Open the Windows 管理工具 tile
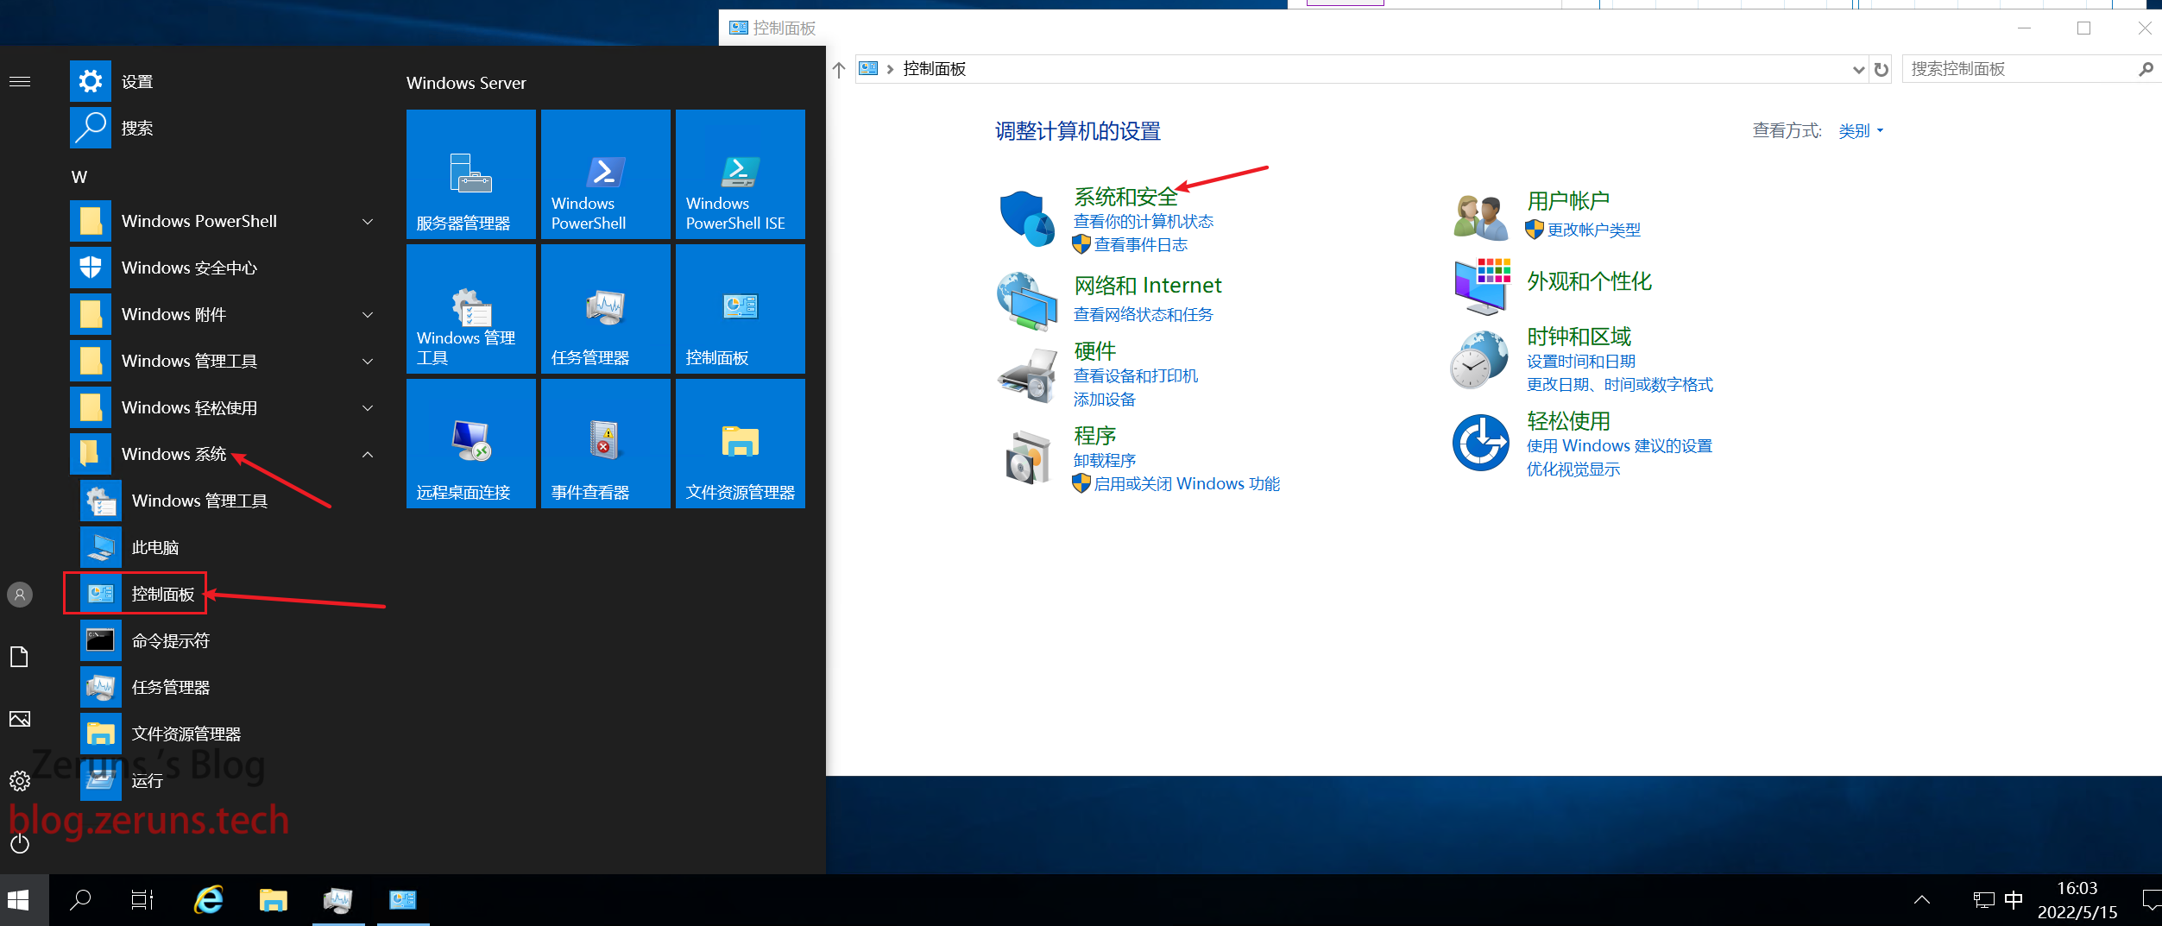Viewport: 2162px width, 926px height. [471, 309]
